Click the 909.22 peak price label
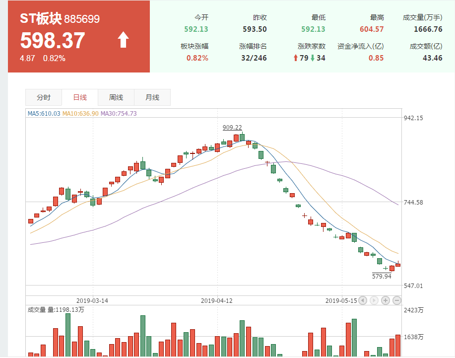 pyautogui.click(x=232, y=128)
